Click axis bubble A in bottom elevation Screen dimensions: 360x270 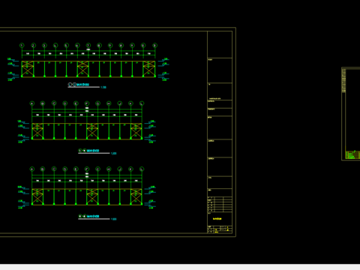(x=32, y=169)
